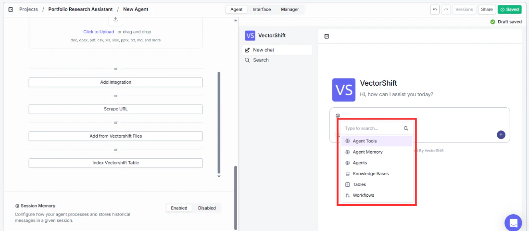
Task: Click the send arrow button
Action: [x=501, y=135]
